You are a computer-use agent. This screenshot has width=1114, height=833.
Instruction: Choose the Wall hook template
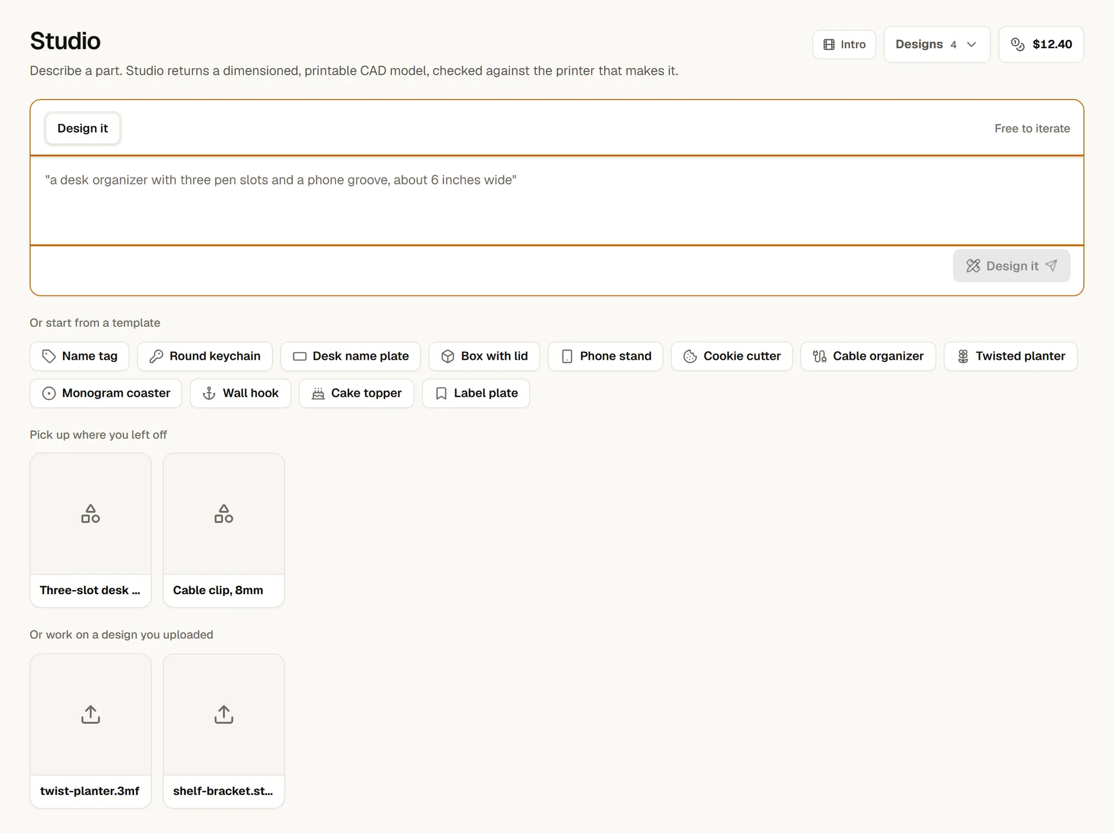[241, 393]
